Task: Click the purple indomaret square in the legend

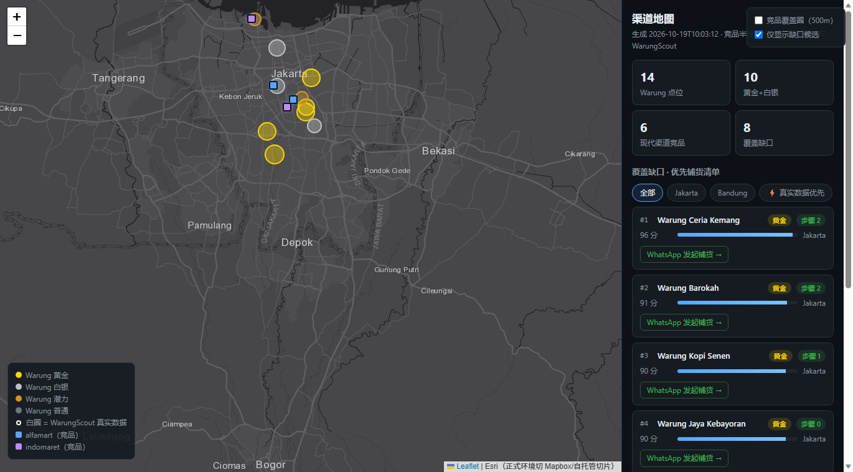Action: coord(19,446)
